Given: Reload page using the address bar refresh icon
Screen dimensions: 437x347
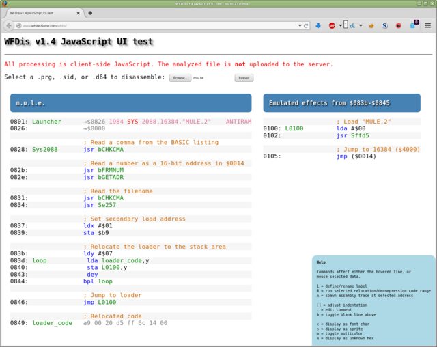Looking at the screenshot, I should tap(307, 25).
